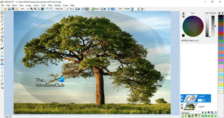Select the Hand pan tool
The image size is (224, 118).
point(2,17)
